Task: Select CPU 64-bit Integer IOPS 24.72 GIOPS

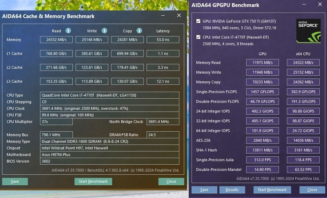Action: coord(303,131)
